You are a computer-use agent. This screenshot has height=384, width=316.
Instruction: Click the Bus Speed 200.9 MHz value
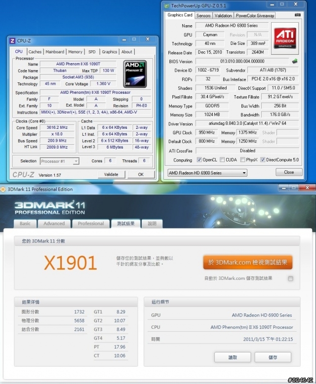click(57, 141)
